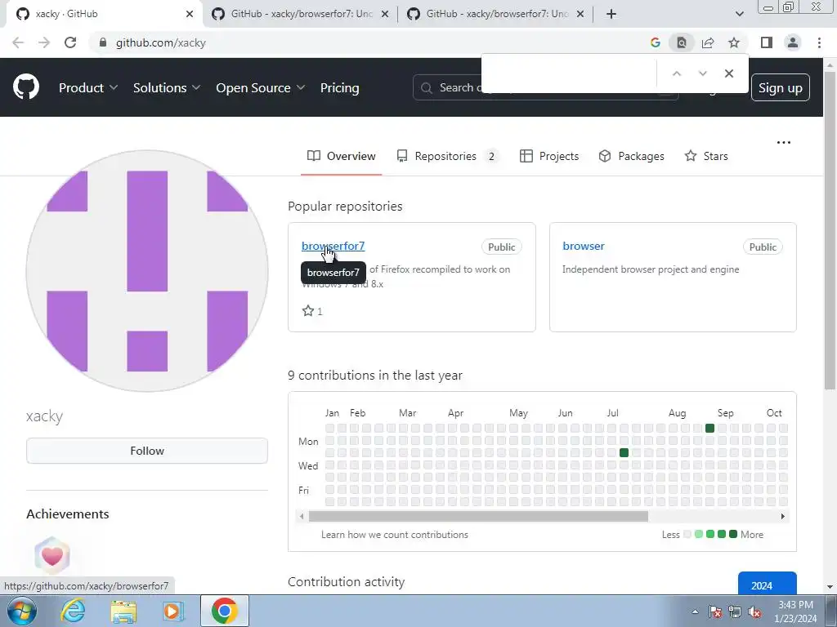
Task: Click the browser back arrow
Action: click(18, 42)
